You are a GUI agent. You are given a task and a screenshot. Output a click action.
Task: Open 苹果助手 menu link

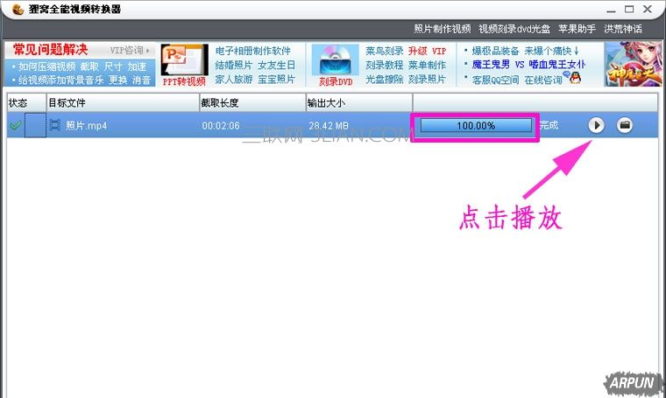click(x=577, y=29)
